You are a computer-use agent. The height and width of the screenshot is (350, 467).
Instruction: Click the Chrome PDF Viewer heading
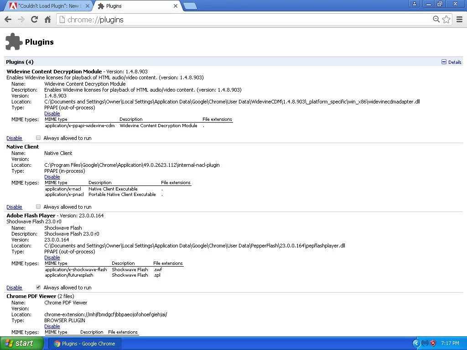[31, 296]
